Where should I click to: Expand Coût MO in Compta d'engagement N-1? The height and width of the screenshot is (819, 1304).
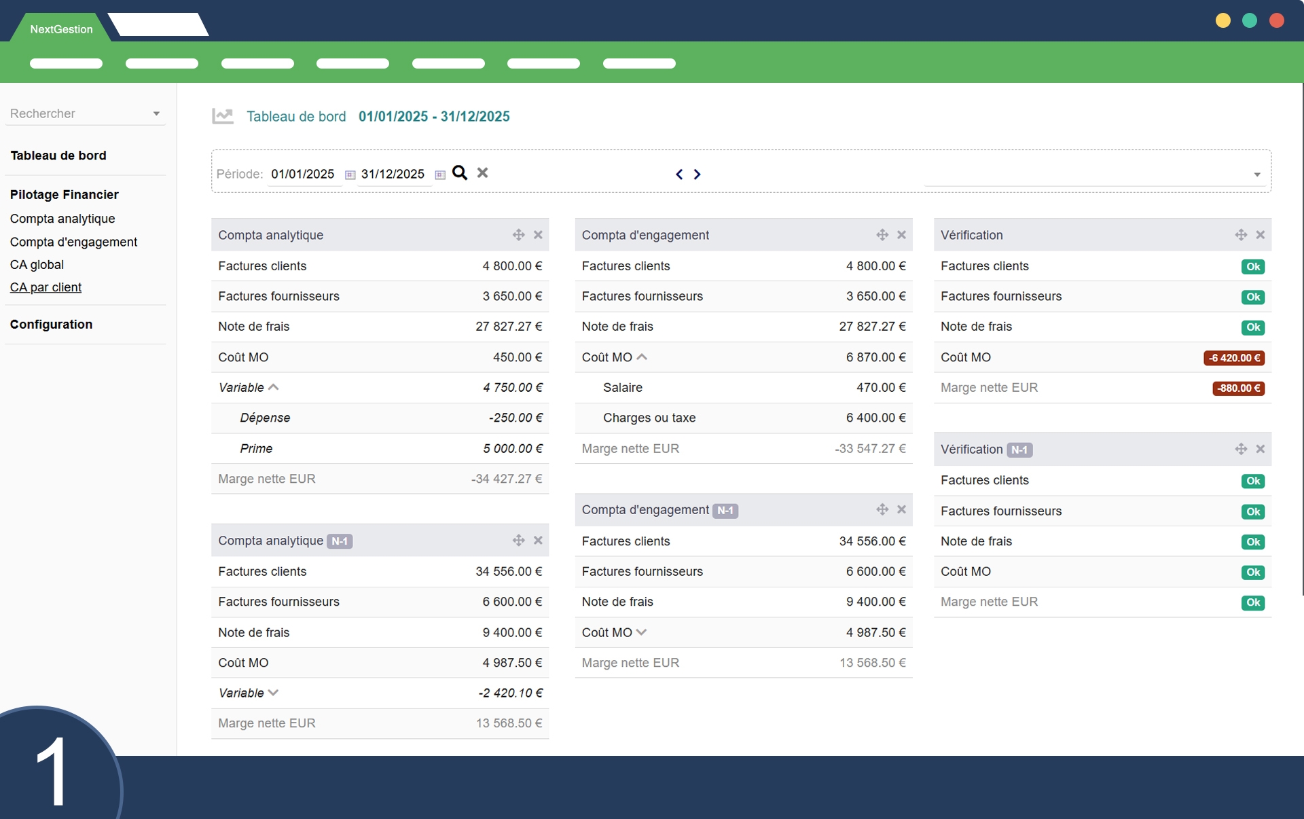[x=642, y=632]
